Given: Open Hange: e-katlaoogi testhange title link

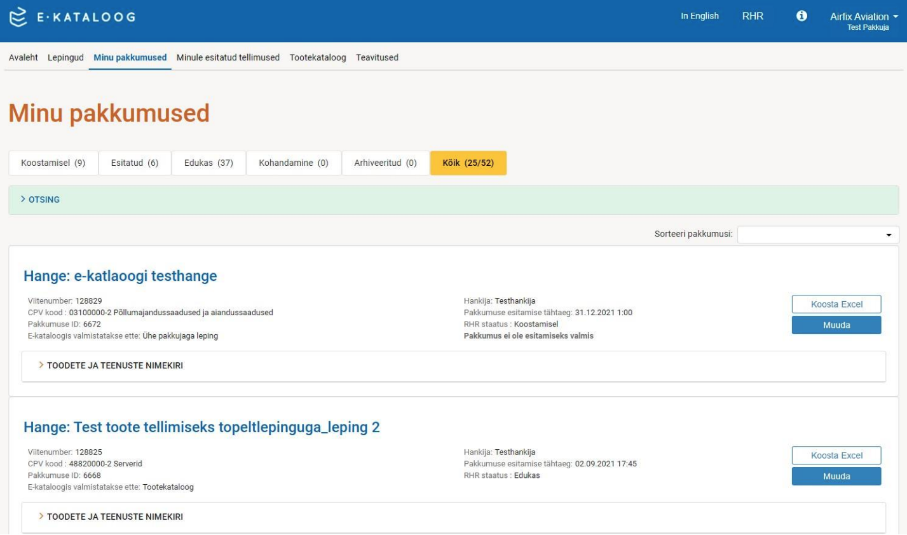Looking at the screenshot, I should [x=120, y=276].
